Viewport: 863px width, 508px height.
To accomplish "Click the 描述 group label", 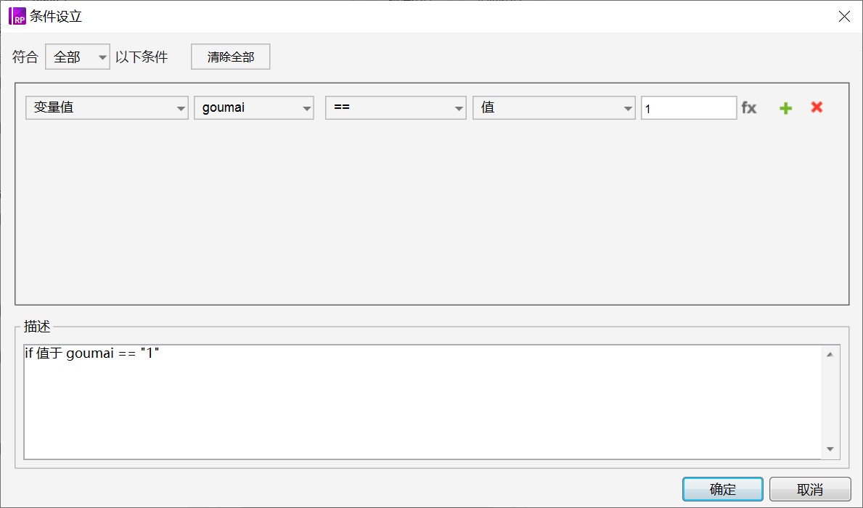I will pyautogui.click(x=37, y=327).
